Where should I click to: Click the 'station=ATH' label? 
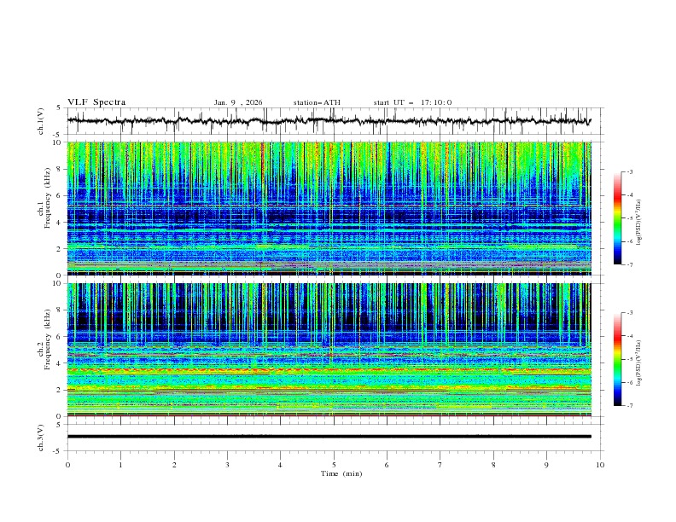(317, 102)
